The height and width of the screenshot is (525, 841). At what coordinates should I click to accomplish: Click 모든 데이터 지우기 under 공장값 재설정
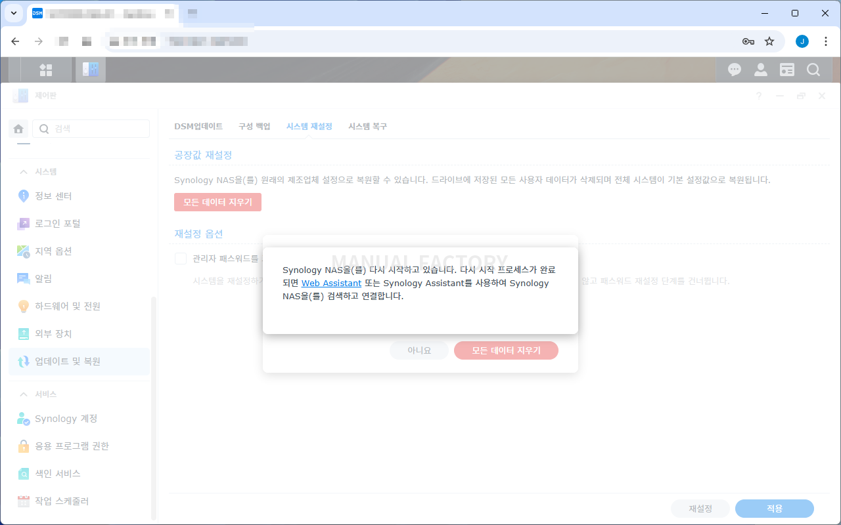coord(217,202)
